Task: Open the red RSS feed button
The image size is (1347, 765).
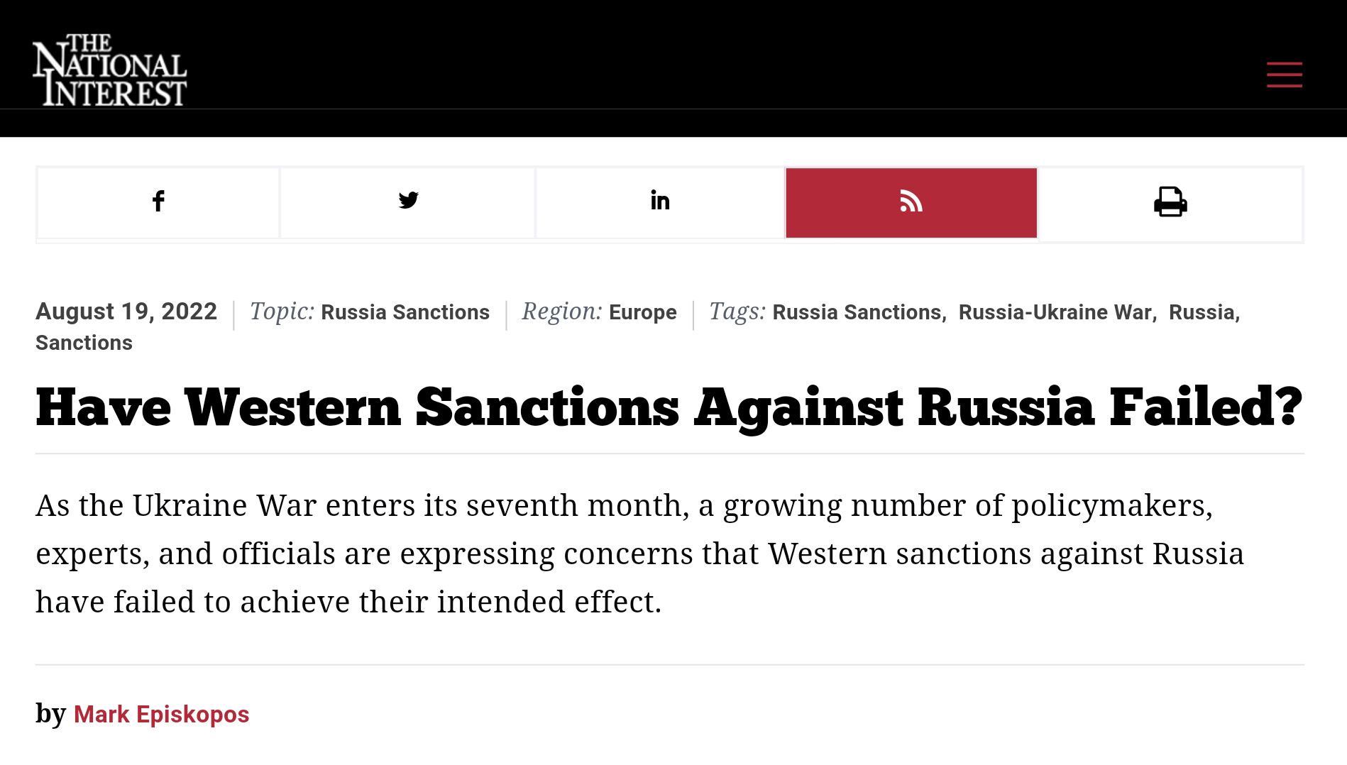Action: (911, 203)
